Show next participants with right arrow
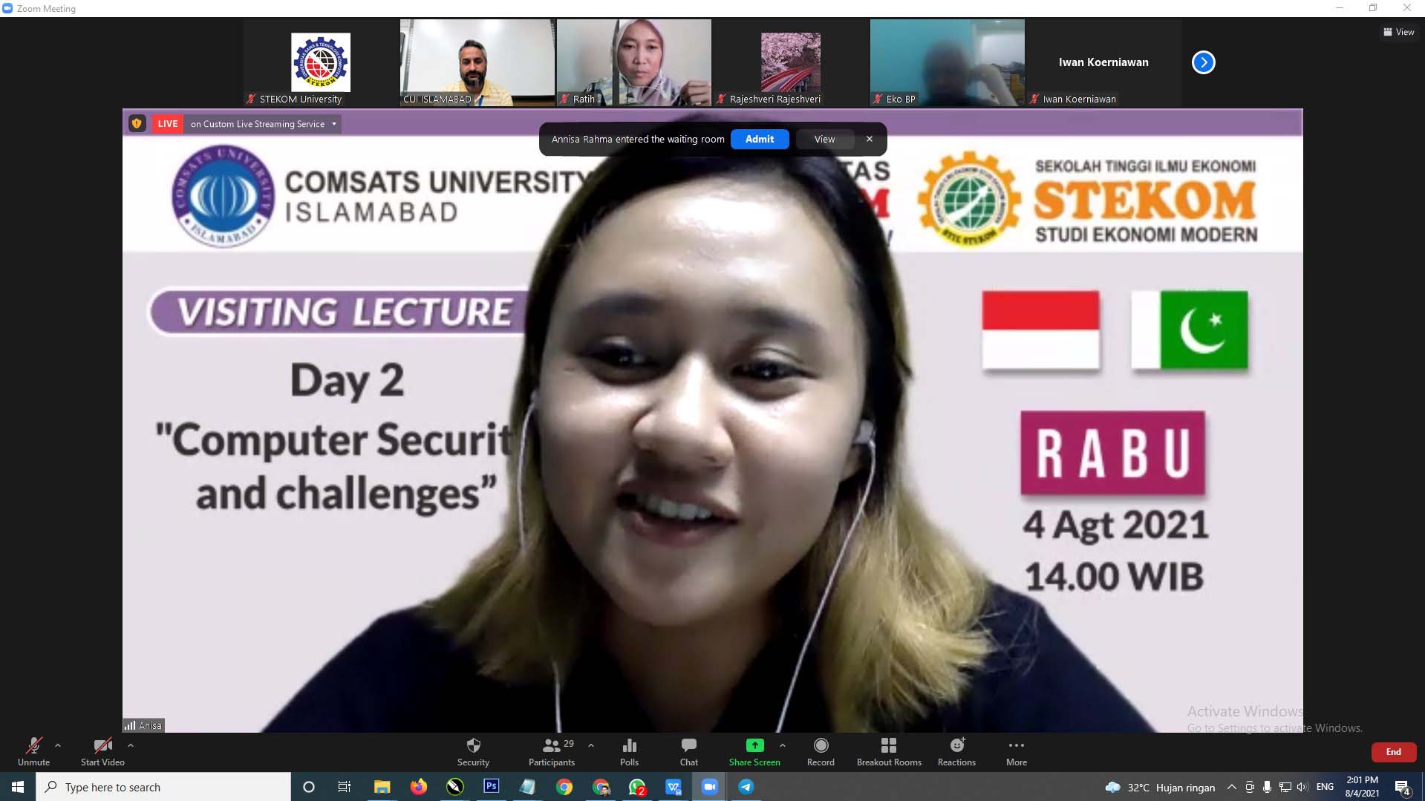Image resolution: width=1425 pixels, height=801 pixels. [1203, 62]
